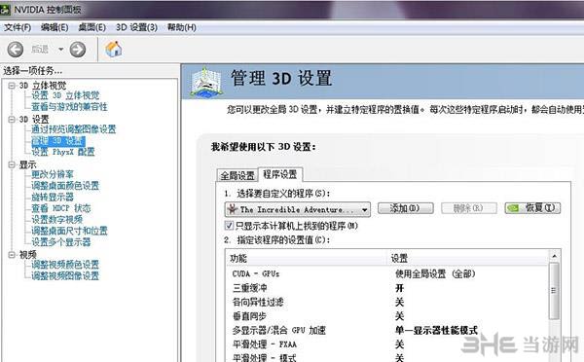
Task: Click the 单一显示器性能模式 value
Action: point(436,330)
